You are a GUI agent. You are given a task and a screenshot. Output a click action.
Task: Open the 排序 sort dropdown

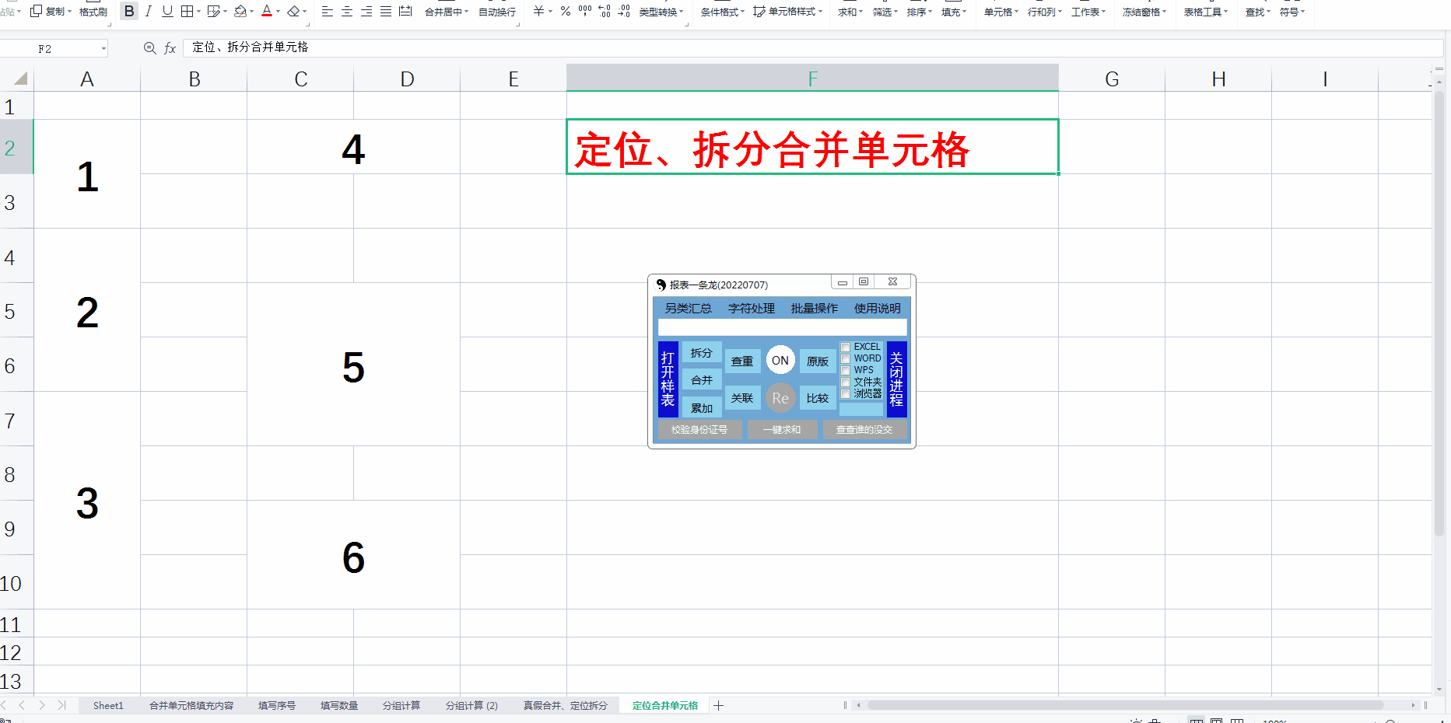click(919, 12)
